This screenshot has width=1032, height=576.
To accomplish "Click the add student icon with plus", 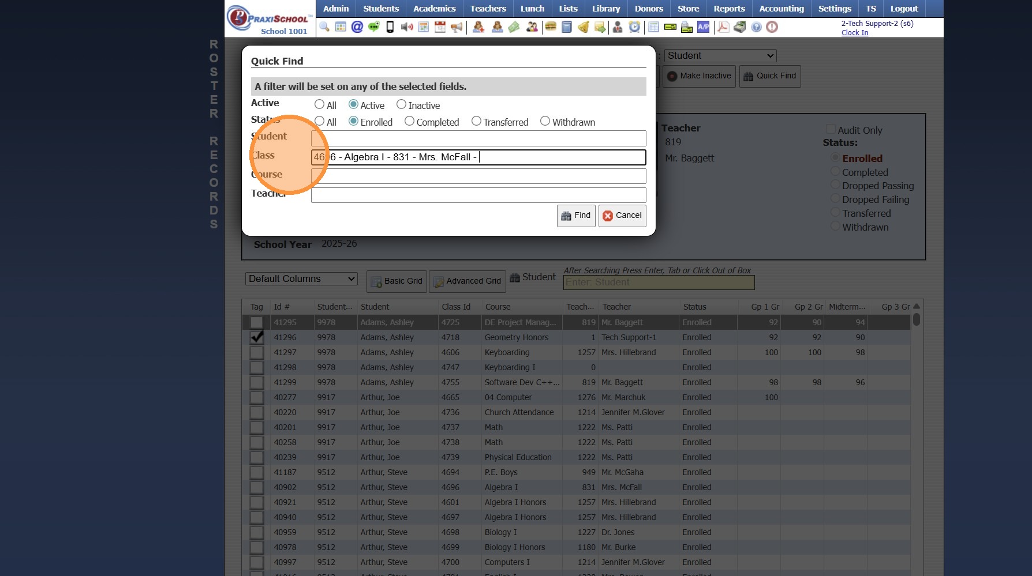I will point(478,27).
